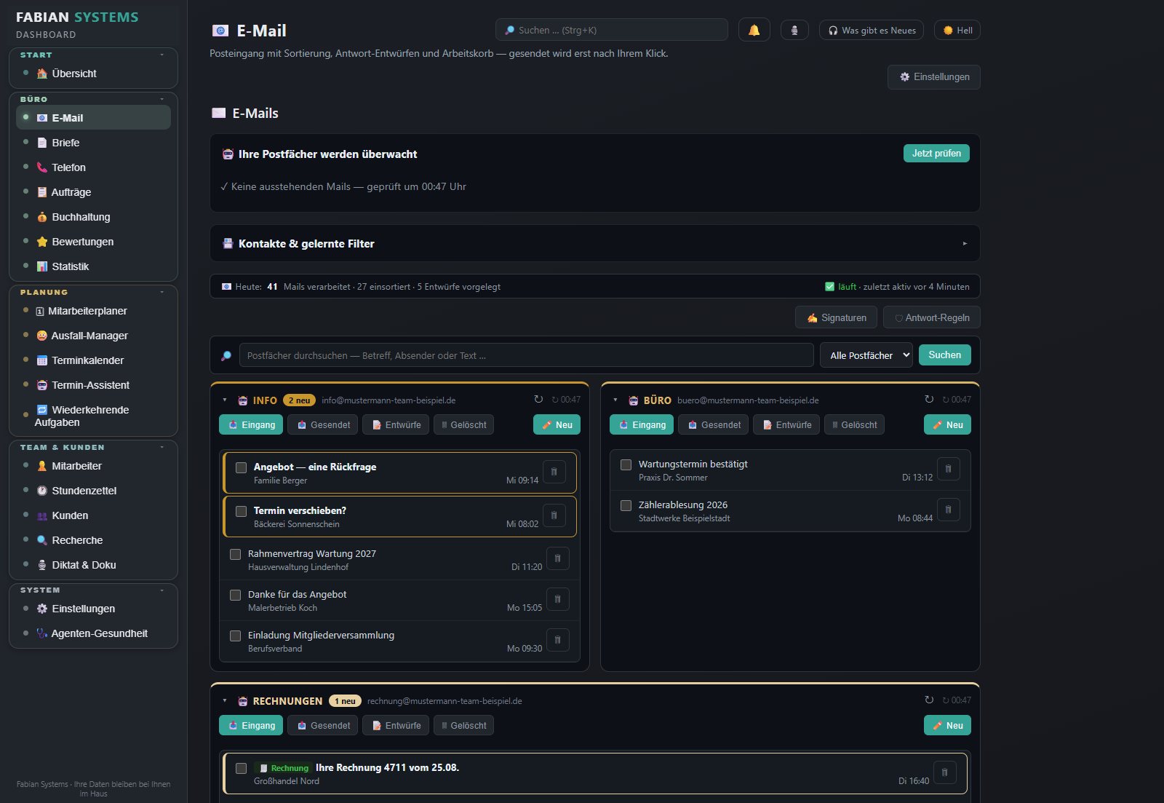
Task: Tick the 'Rahmenvertrag Wartung 2027' checkbox
Action: pyautogui.click(x=235, y=554)
